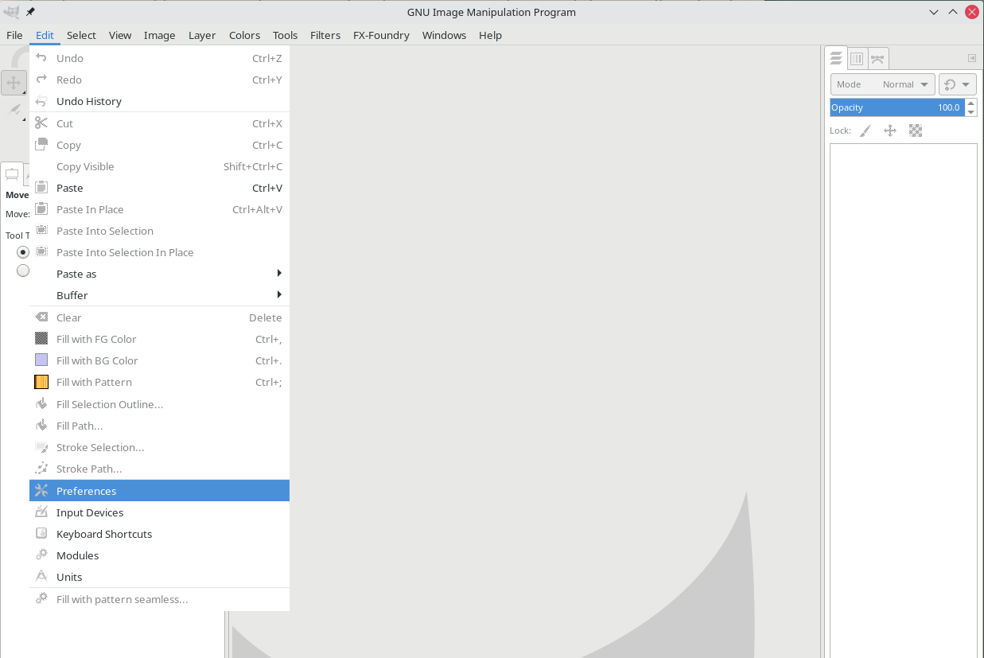The height and width of the screenshot is (658, 984).
Task: Choose Stroke Path... in the Edit menu
Action: (x=159, y=469)
